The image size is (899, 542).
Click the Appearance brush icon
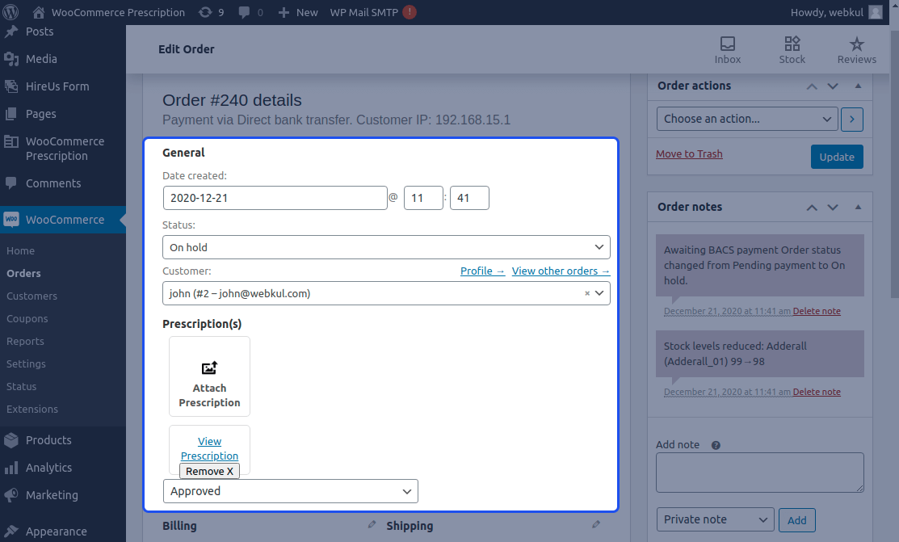point(11,531)
